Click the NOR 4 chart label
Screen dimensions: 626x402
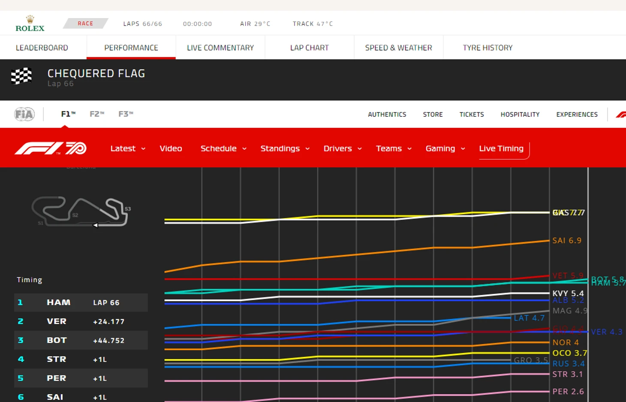(566, 342)
